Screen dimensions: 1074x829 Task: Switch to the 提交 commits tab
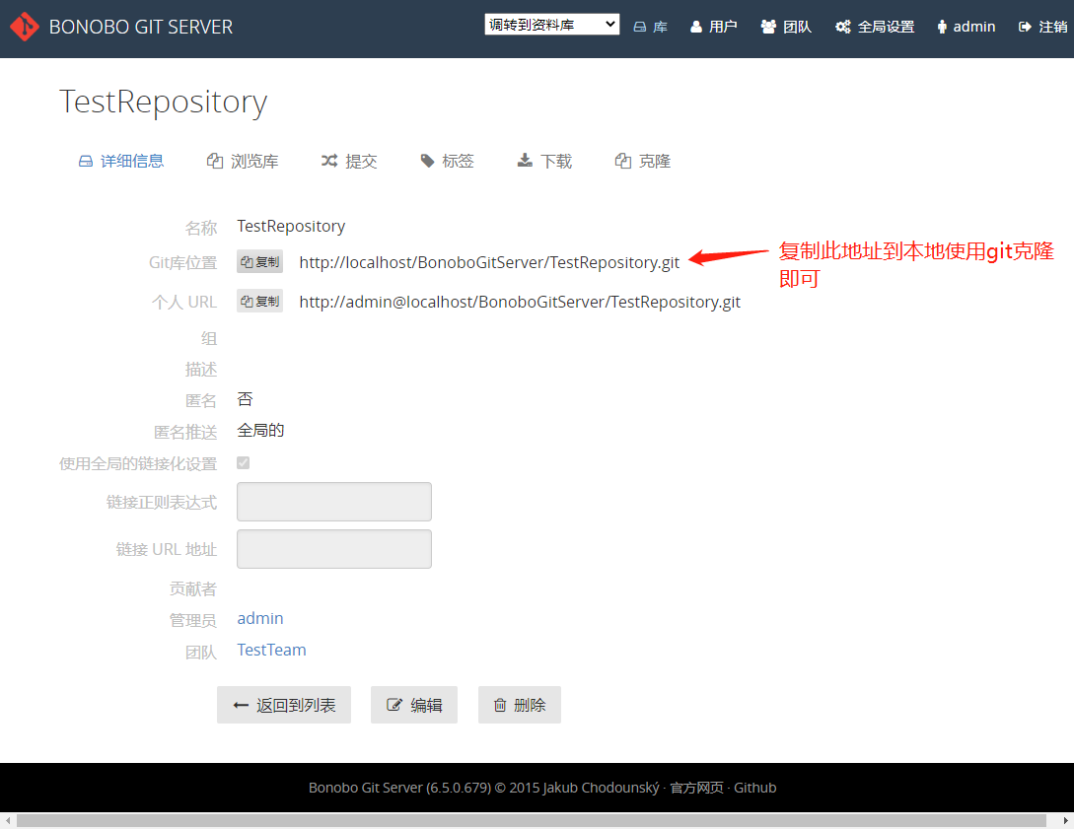coord(349,160)
